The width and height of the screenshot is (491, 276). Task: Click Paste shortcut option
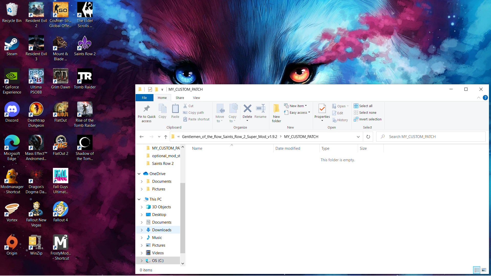[196, 119]
